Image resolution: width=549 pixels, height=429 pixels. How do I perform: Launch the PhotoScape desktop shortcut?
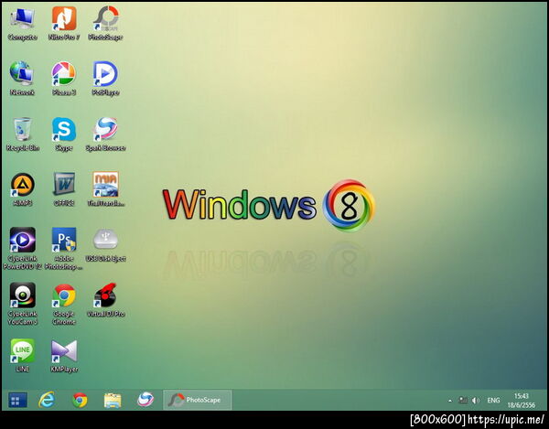point(105,23)
